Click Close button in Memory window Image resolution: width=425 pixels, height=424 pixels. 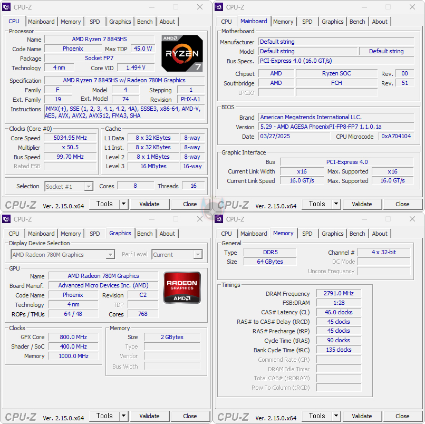[x=402, y=416]
